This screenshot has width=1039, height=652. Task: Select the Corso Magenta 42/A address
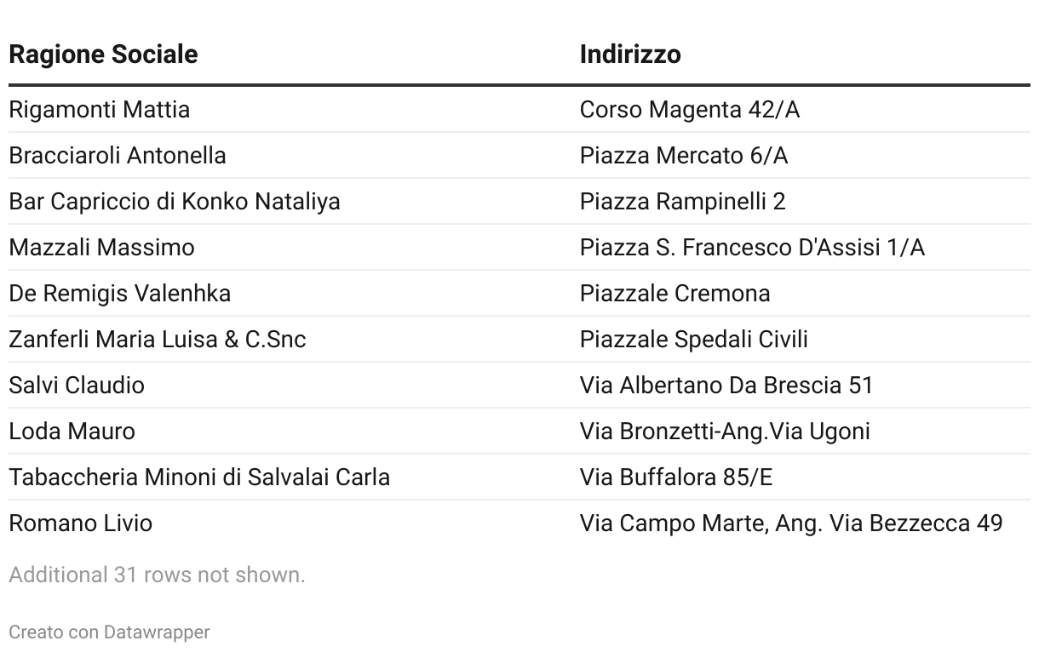click(690, 110)
